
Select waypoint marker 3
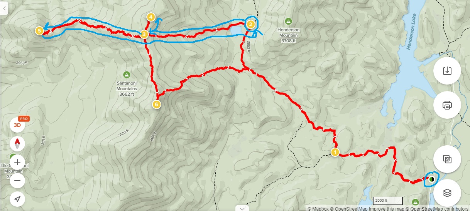[x=144, y=34]
